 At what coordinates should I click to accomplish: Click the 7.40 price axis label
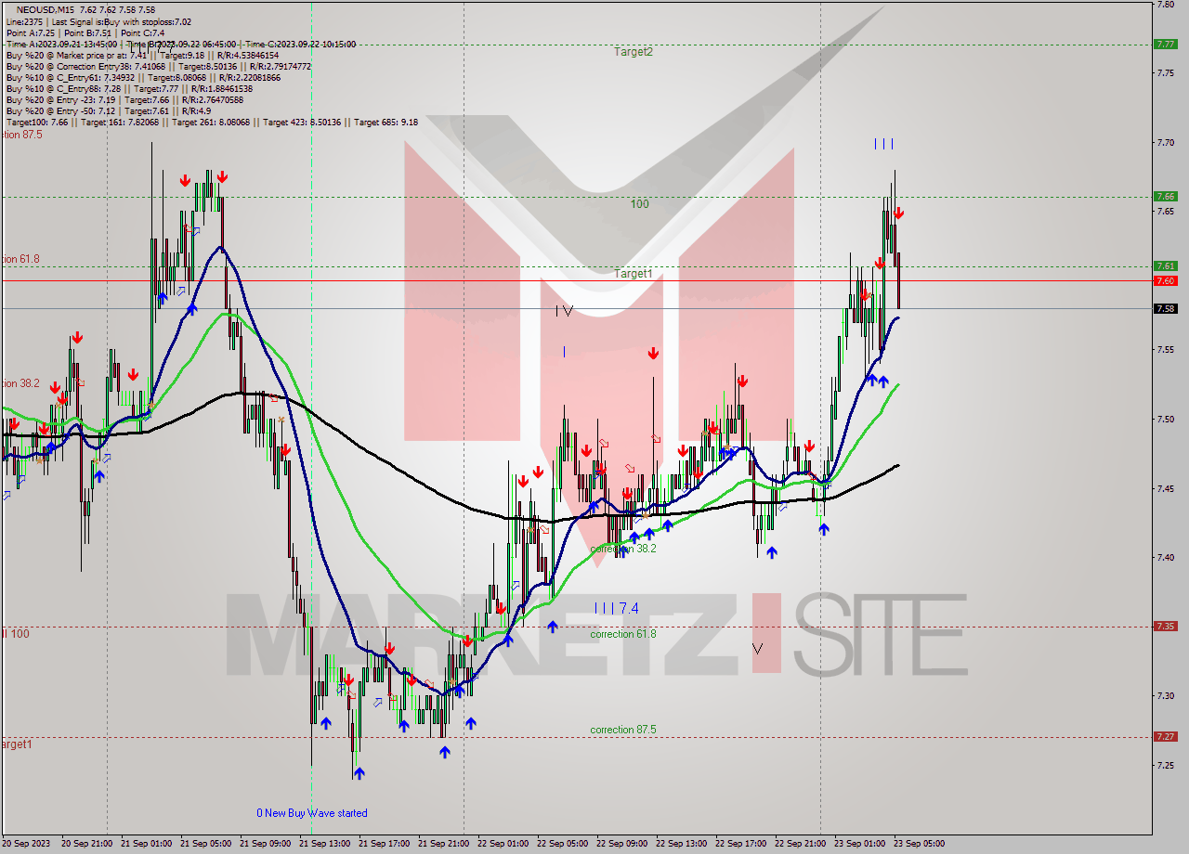pos(1165,557)
